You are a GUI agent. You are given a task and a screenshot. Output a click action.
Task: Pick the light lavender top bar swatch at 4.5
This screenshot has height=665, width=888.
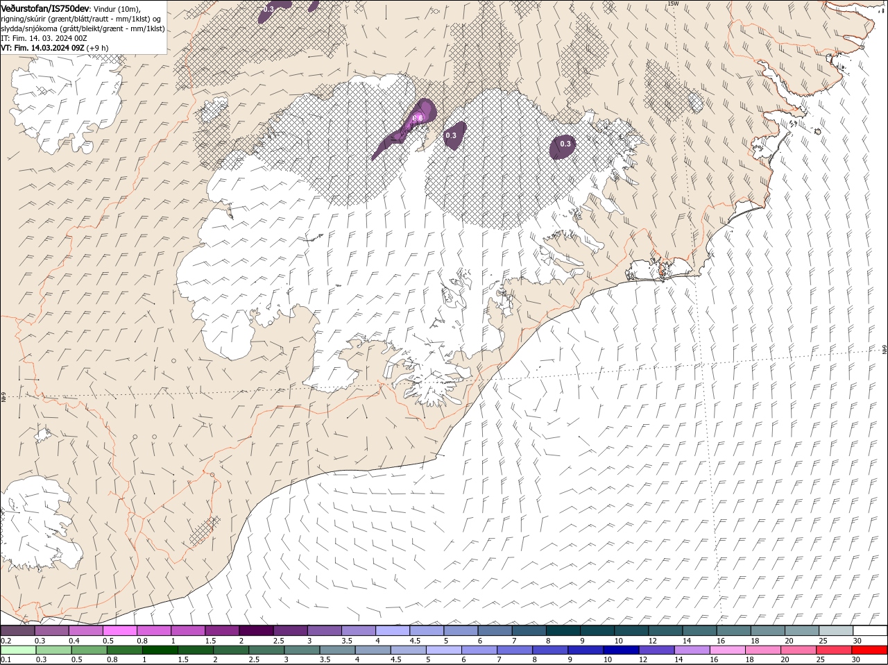pyautogui.click(x=427, y=630)
